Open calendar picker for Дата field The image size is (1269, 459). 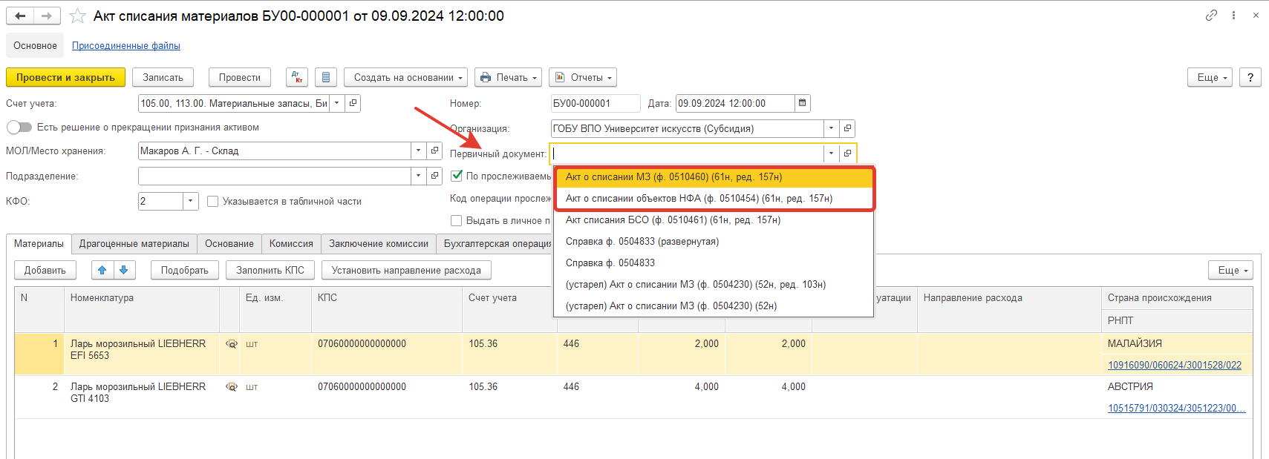[x=802, y=103]
